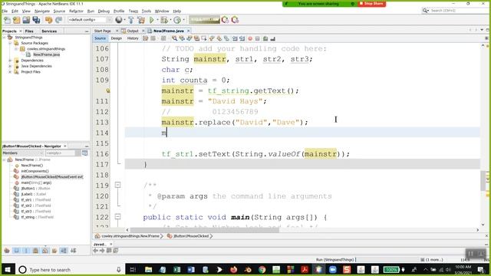Switch to the Output tab

(x=133, y=31)
